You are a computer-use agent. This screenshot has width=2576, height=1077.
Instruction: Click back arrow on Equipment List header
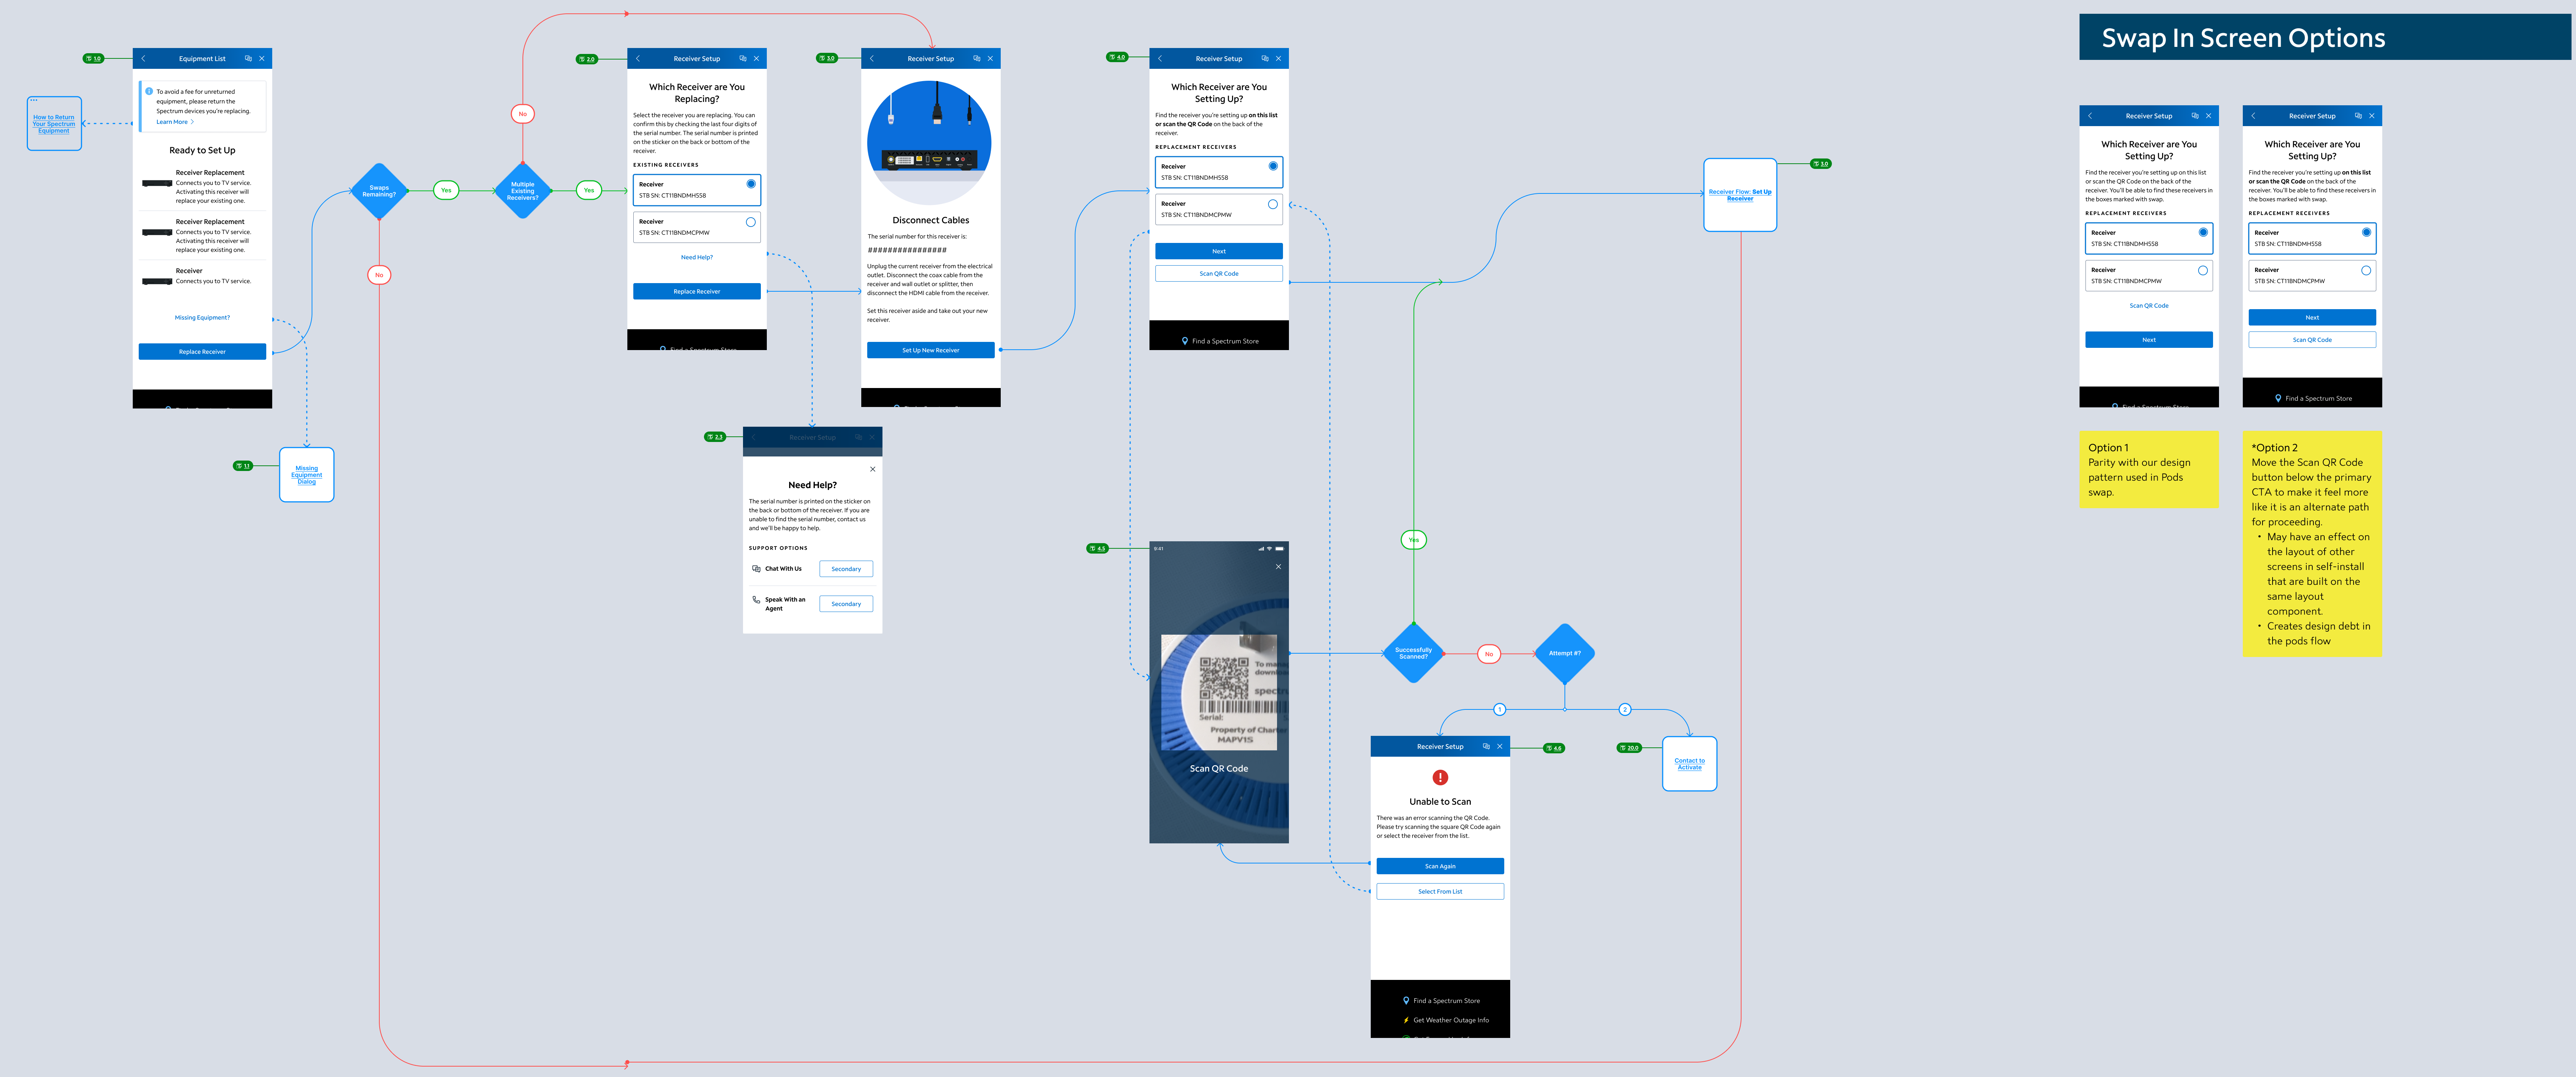[x=143, y=59]
